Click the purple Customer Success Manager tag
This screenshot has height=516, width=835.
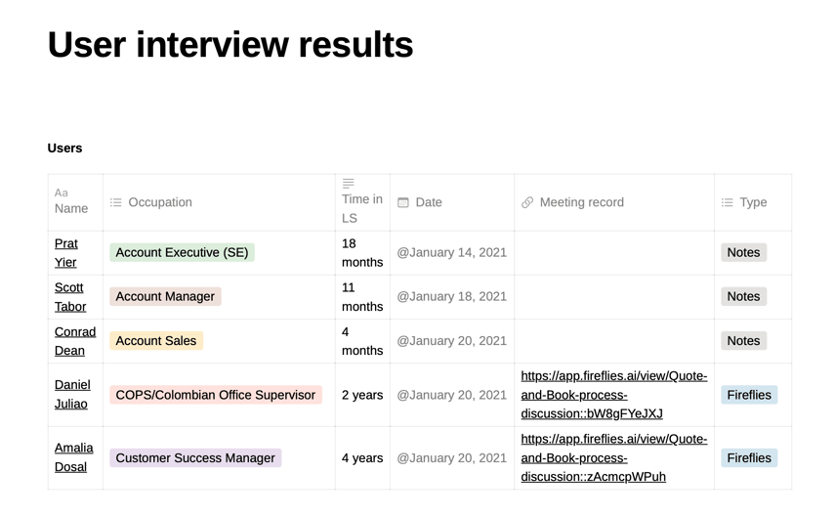(x=195, y=458)
